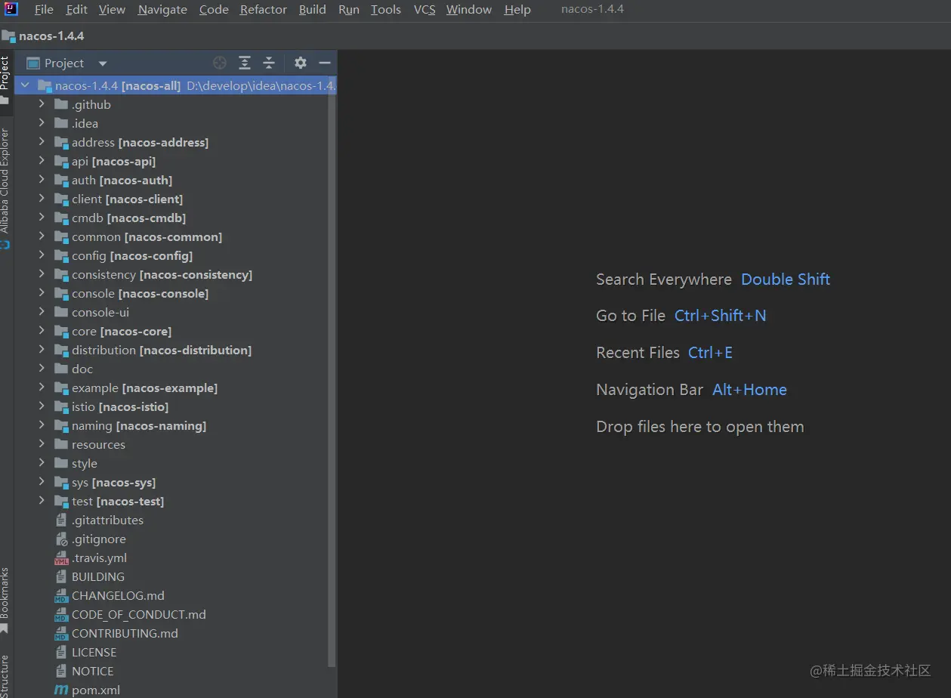Click the pom.xml Maven file icon
The height and width of the screenshot is (698, 951).
(x=61, y=690)
